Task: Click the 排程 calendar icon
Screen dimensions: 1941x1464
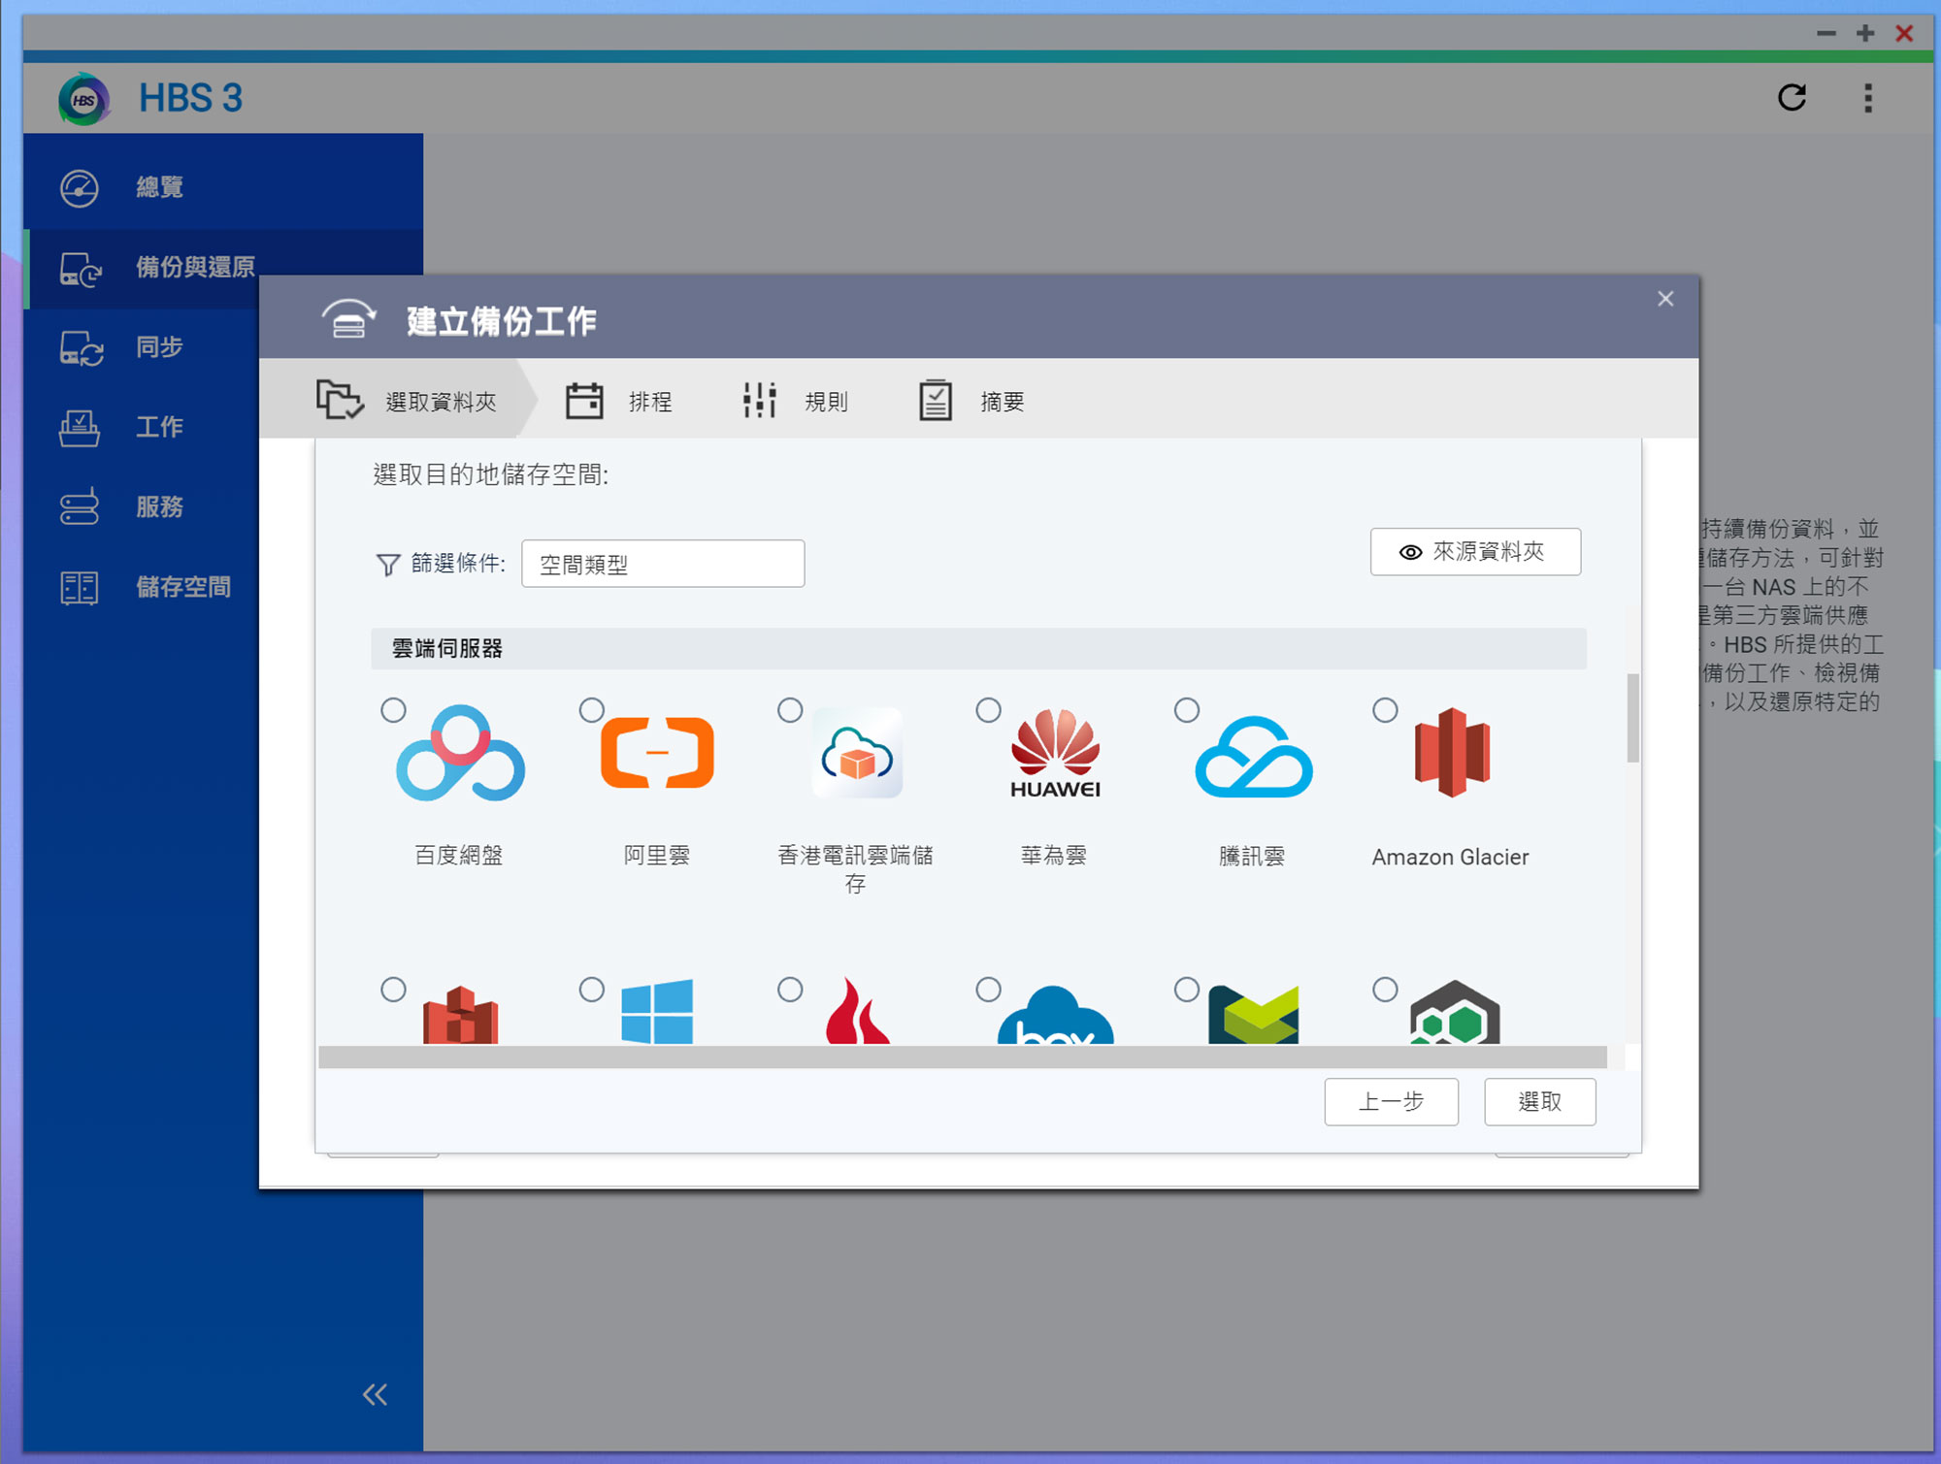Action: click(x=584, y=401)
